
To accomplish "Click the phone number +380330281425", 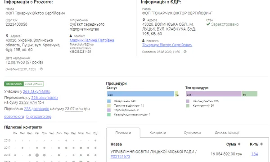I will tap(80, 48).
